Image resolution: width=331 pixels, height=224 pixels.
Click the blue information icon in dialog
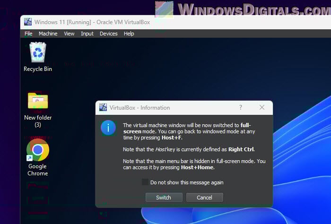[x=108, y=128]
